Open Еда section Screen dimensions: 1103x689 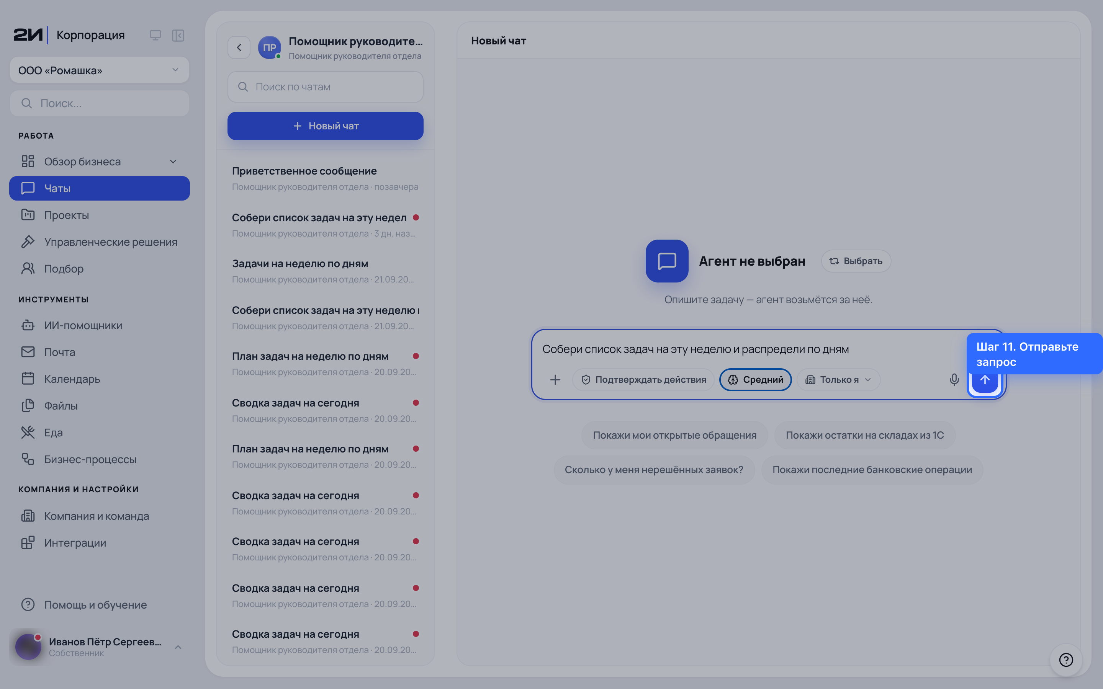point(99,433)
